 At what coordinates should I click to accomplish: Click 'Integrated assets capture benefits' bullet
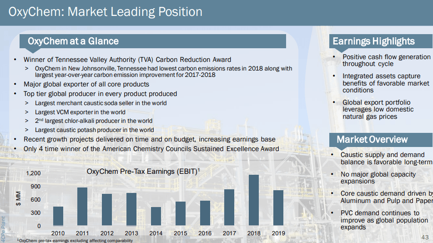pyautogui.click(x=386, y=83)
